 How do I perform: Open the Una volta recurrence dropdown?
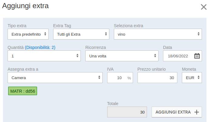[x=122, y=56]
